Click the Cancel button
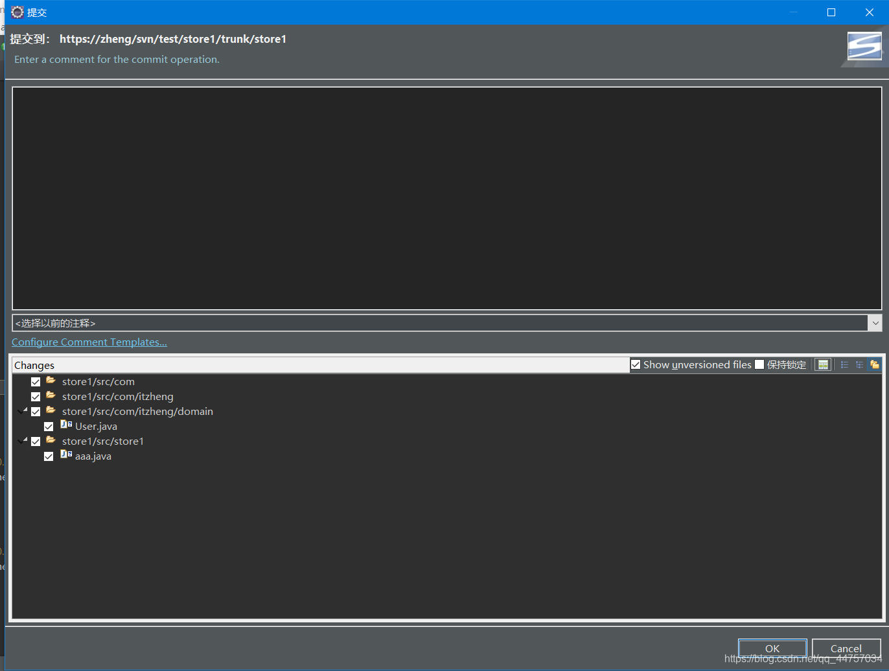 pos(846,648)
